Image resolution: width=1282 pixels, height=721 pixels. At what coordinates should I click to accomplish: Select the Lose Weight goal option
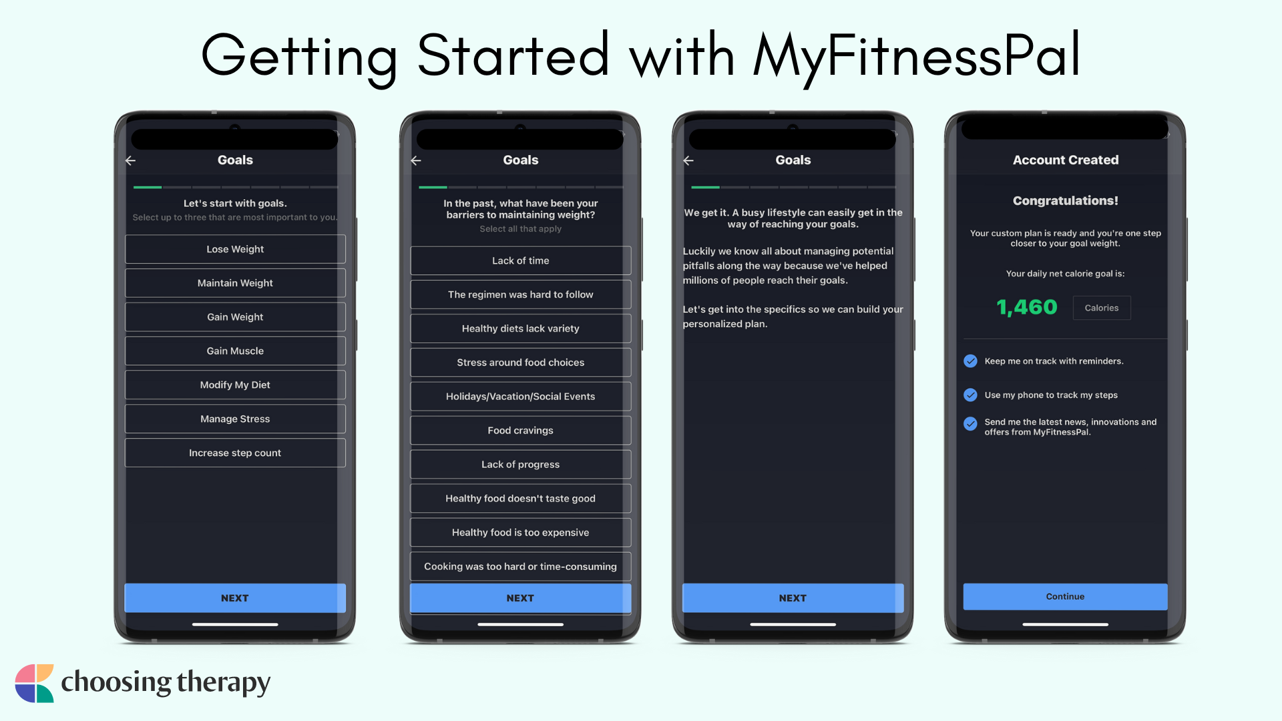coord(234,249)
